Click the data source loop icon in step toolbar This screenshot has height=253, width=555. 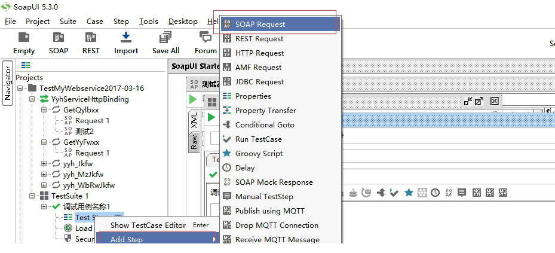[x=366, y=193]
